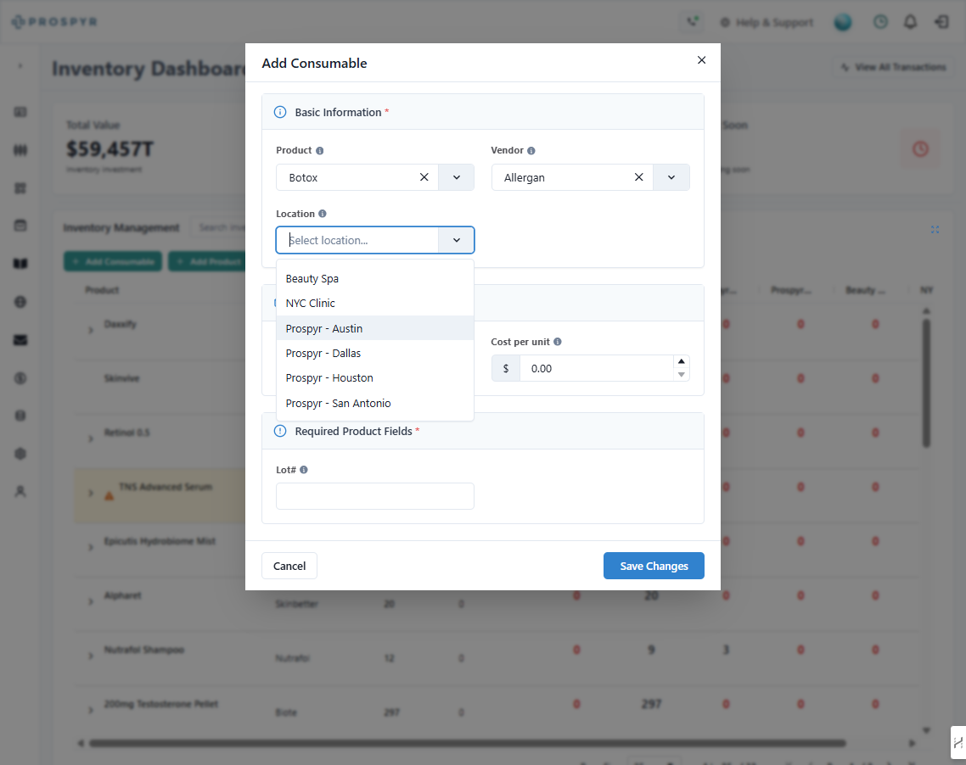Open Help & Support link

pos(767,23)
